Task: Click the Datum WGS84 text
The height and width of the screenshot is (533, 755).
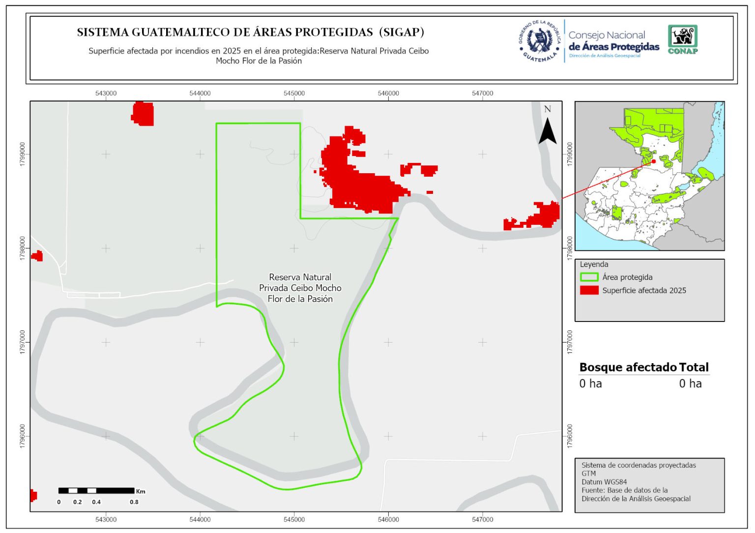Action: [604, 482]
